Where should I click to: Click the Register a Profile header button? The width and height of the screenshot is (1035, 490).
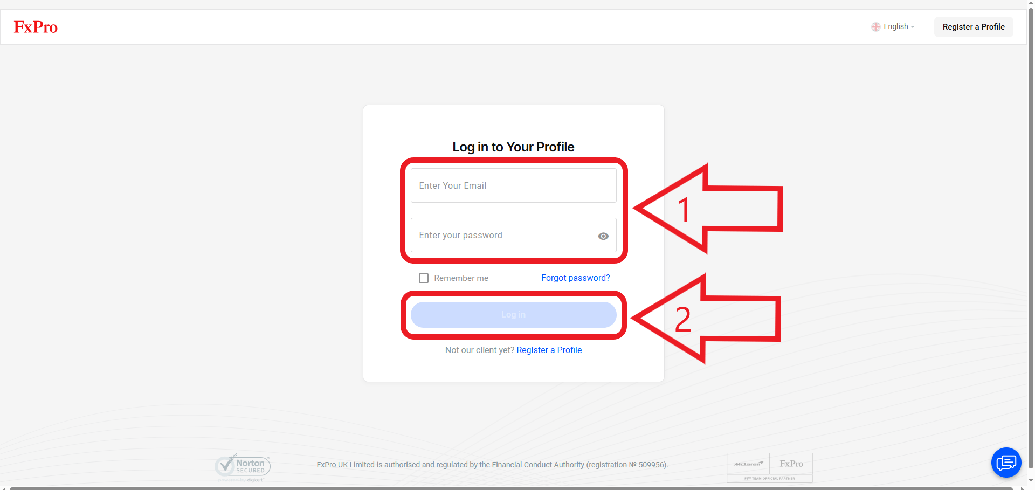point(974,27)
